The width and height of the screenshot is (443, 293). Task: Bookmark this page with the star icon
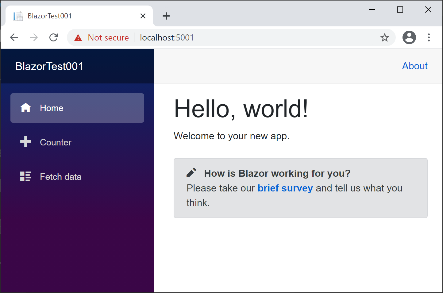point(385,37)
